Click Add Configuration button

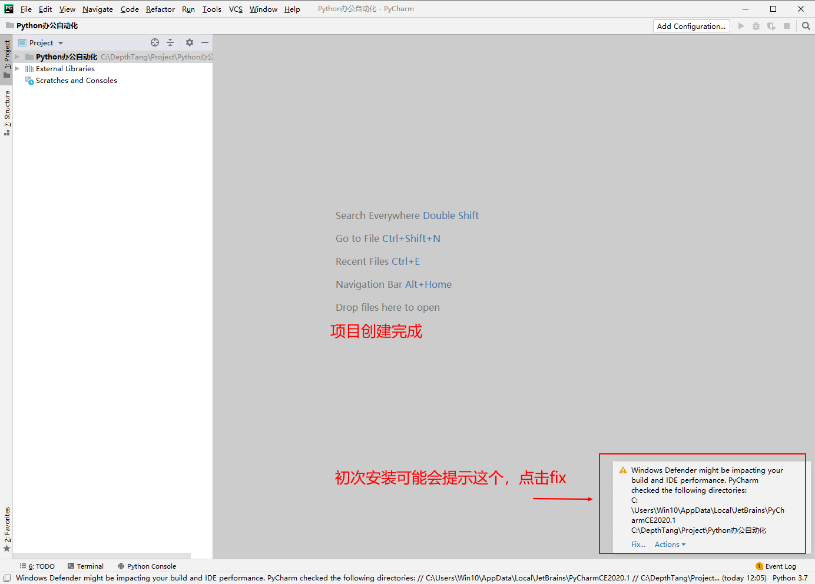click(x=691, y=26)
